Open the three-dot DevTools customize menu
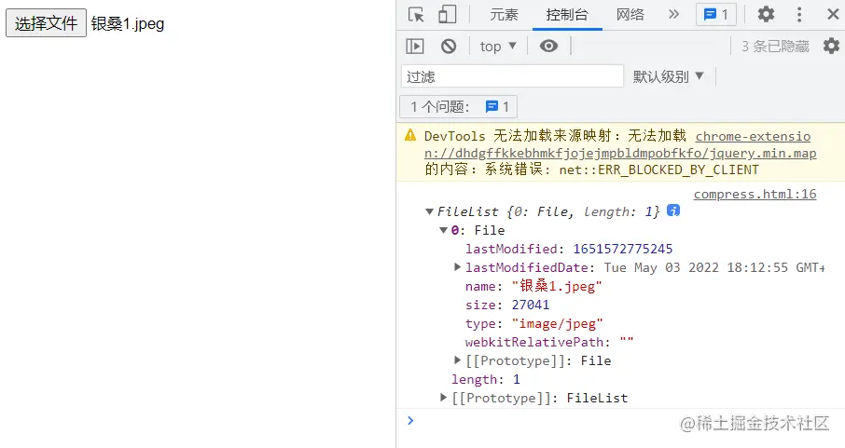845x448 pixels. [799, 14]
